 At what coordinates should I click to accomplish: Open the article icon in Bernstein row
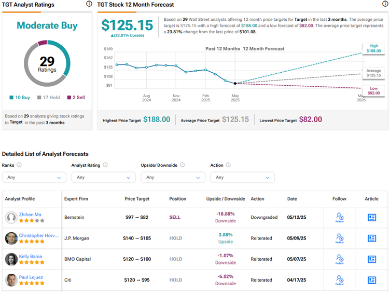coord(372,218)
